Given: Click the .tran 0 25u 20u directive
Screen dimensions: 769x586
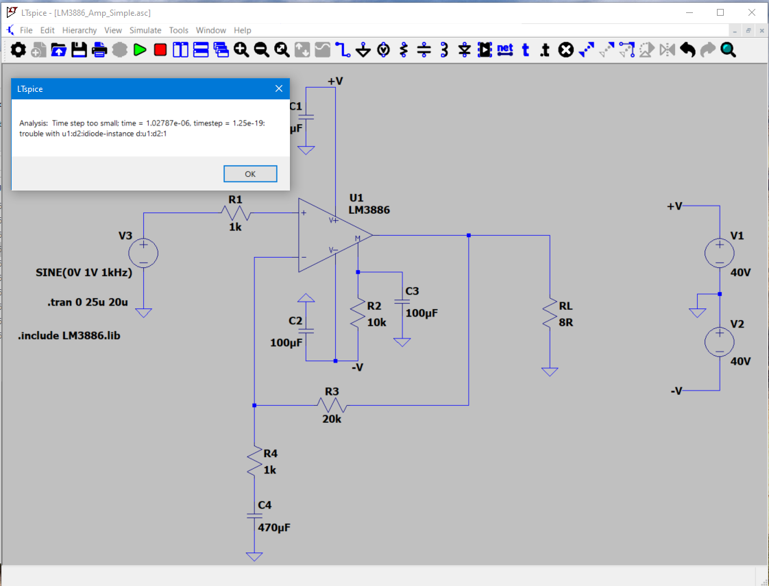Looking at the screenshot, I should (x=88, y=302).
